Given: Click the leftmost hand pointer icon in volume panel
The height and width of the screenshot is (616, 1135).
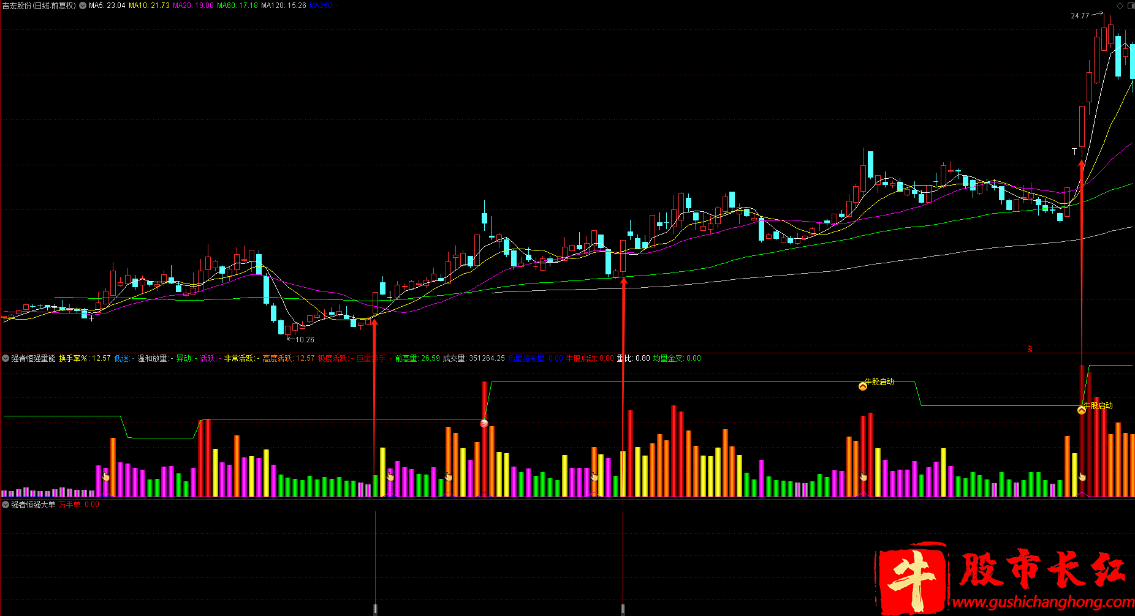Looking at the screenshot, I should click(105, 476).
